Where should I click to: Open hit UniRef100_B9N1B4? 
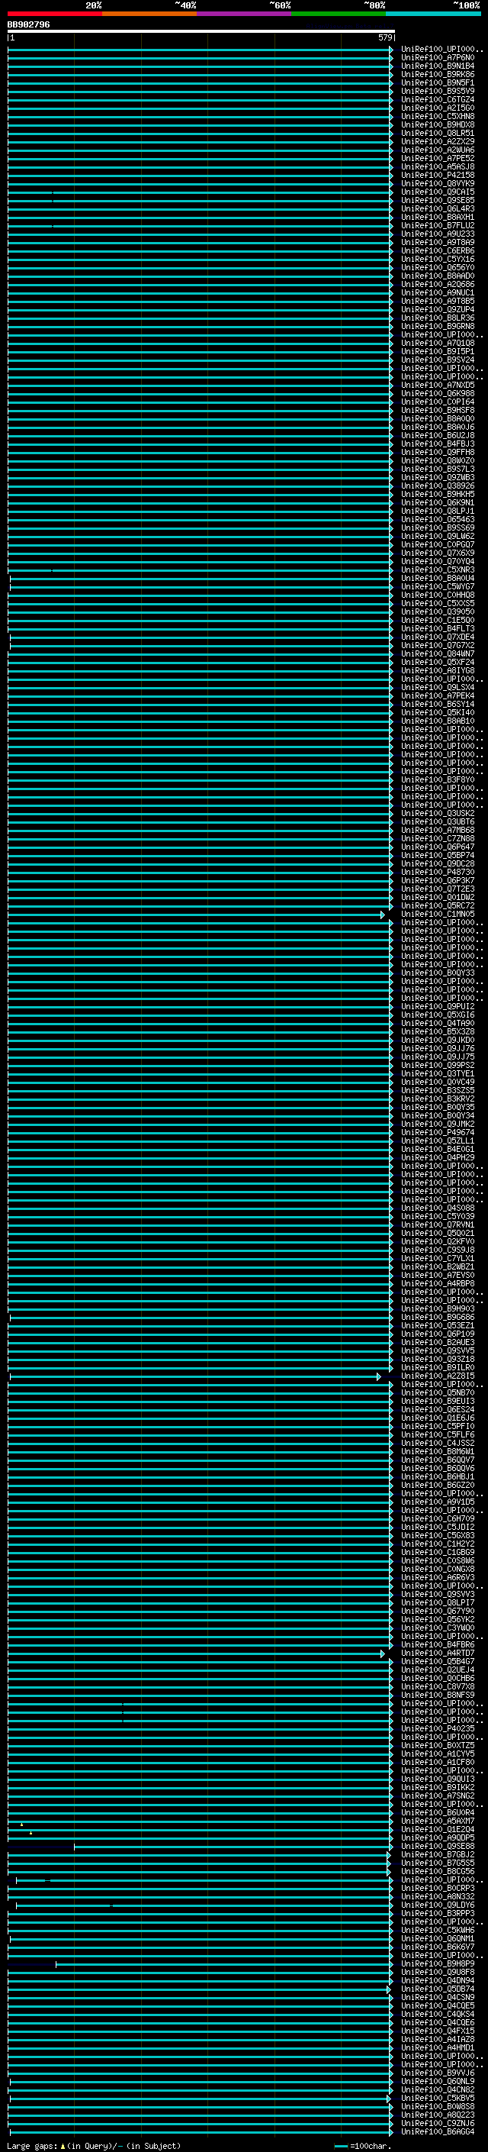coord(438,67)
